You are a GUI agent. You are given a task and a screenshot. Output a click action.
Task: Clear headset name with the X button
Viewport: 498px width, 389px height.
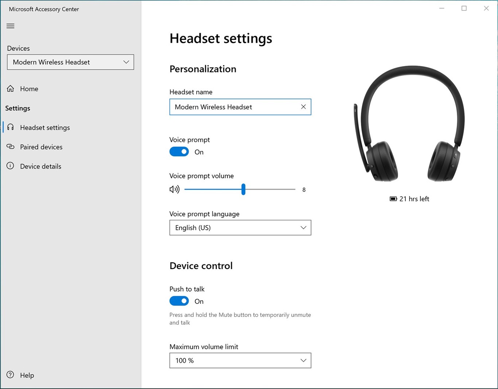303,107
